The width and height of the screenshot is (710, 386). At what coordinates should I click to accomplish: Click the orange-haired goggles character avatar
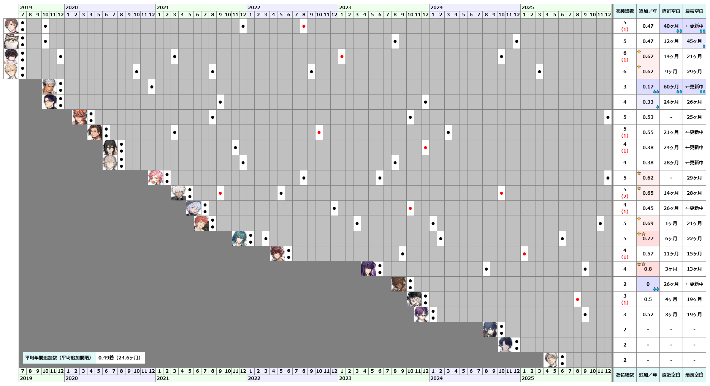click(79, 117)
